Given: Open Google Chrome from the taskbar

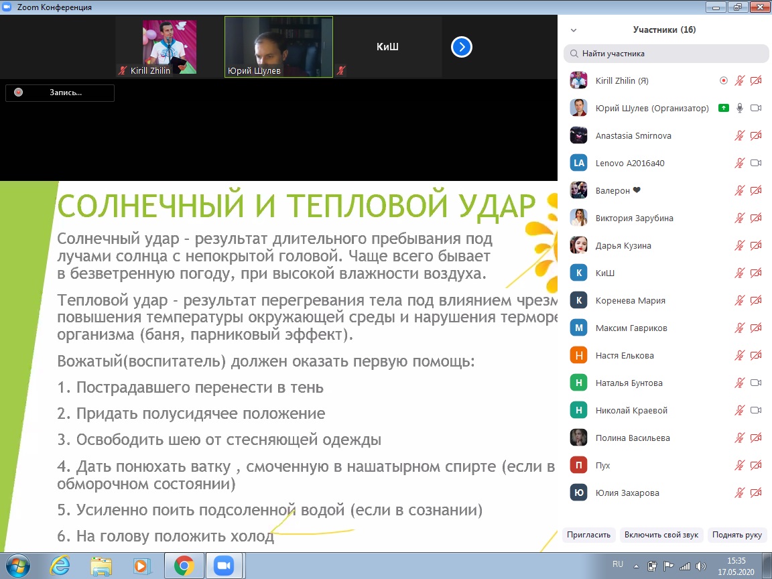Looking at the screenshot, I should 184,566.
